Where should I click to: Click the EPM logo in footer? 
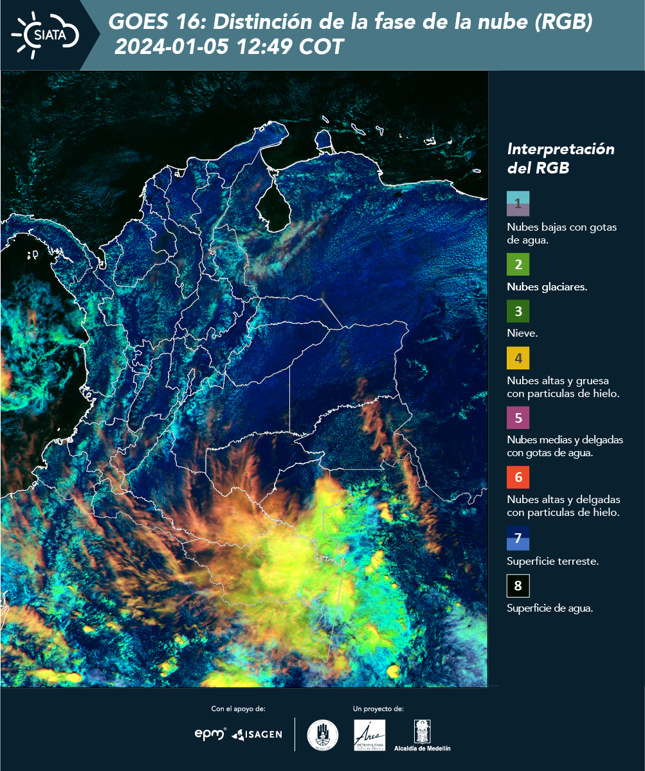(x=210, y=734)
